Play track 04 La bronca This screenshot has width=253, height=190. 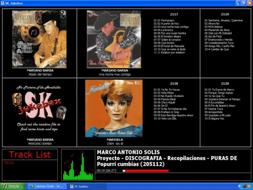(x=163, y=30)
